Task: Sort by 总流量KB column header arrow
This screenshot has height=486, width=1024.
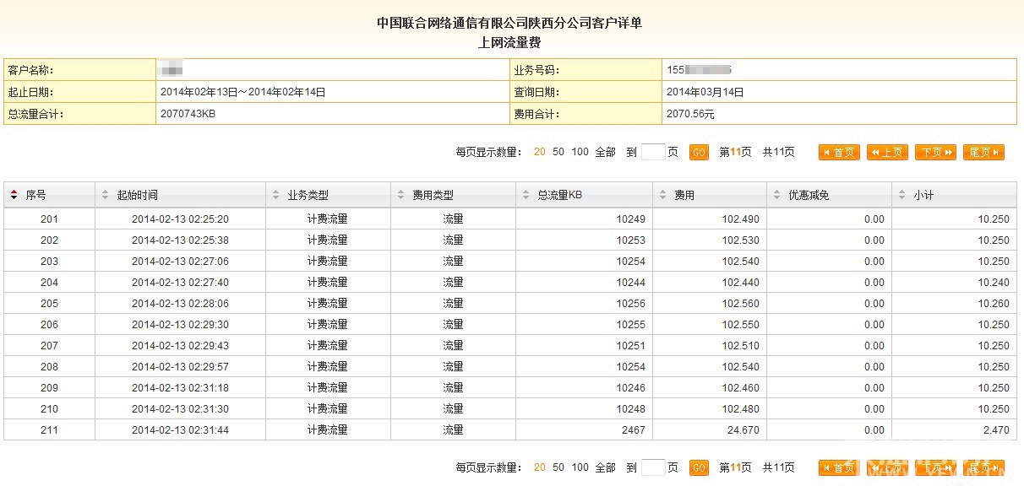Action: pyautogui.click(x=526, y=195)
